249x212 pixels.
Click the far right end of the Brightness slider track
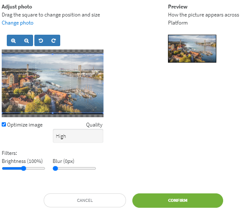44,168
